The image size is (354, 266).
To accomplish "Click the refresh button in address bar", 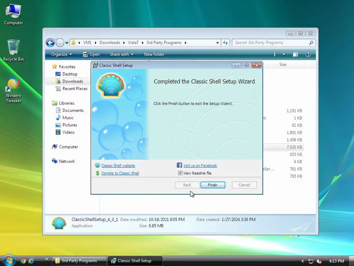I will pos(225,43).
